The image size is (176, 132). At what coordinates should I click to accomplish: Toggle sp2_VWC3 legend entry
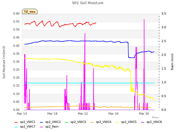point(76,122)
